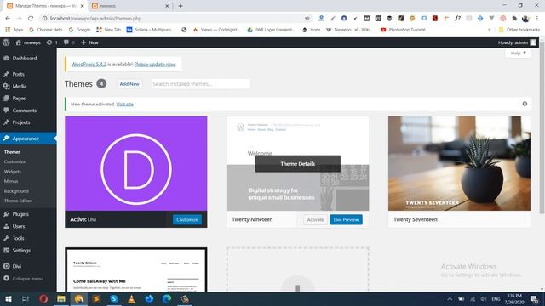Open a new browser tab

181,6
